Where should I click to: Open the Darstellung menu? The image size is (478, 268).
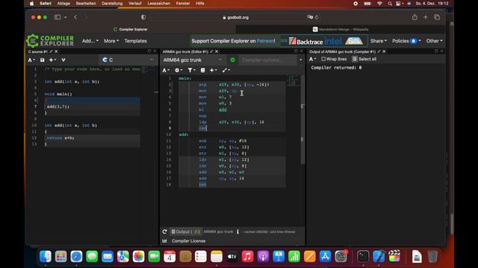click(x=112, y=3)
